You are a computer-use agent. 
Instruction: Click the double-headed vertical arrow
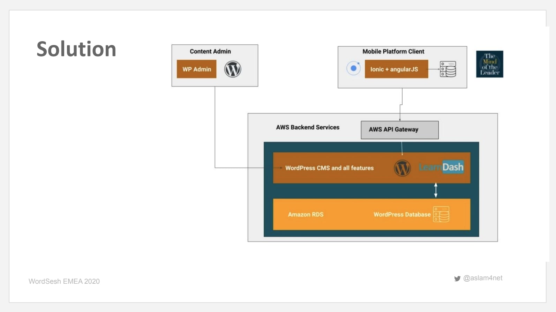436,190
